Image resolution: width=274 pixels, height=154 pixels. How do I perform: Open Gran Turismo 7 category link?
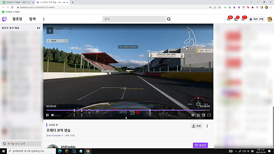coord(54,136)
